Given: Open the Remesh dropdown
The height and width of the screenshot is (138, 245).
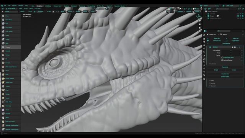Looking at the screenshot, I should point(189,11).
